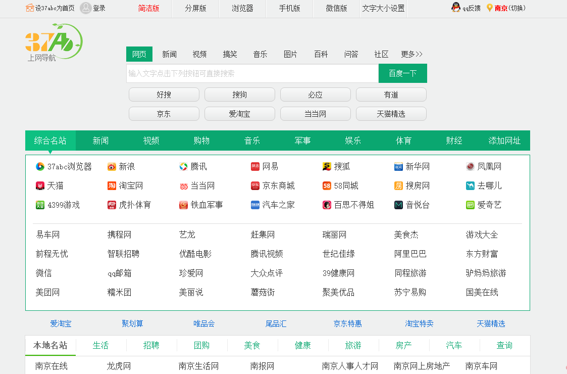The image size is (567, 374).
Task: Click the 淘宝网 orange icon
Action: pyautogui.click(x=112, y=185)
